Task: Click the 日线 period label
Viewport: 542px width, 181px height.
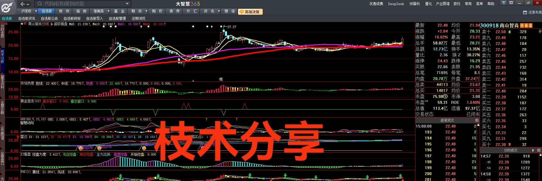Action: (46, 24)
